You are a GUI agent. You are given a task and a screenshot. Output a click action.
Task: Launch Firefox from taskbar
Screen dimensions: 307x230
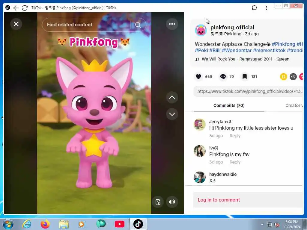coord(45,224)
